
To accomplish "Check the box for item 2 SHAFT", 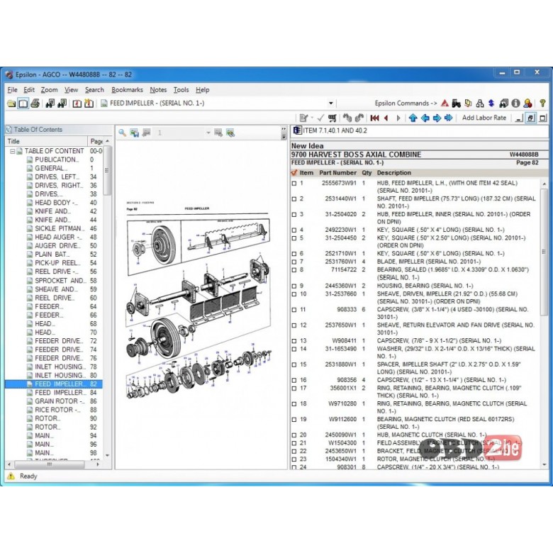I will click(294, 199).
